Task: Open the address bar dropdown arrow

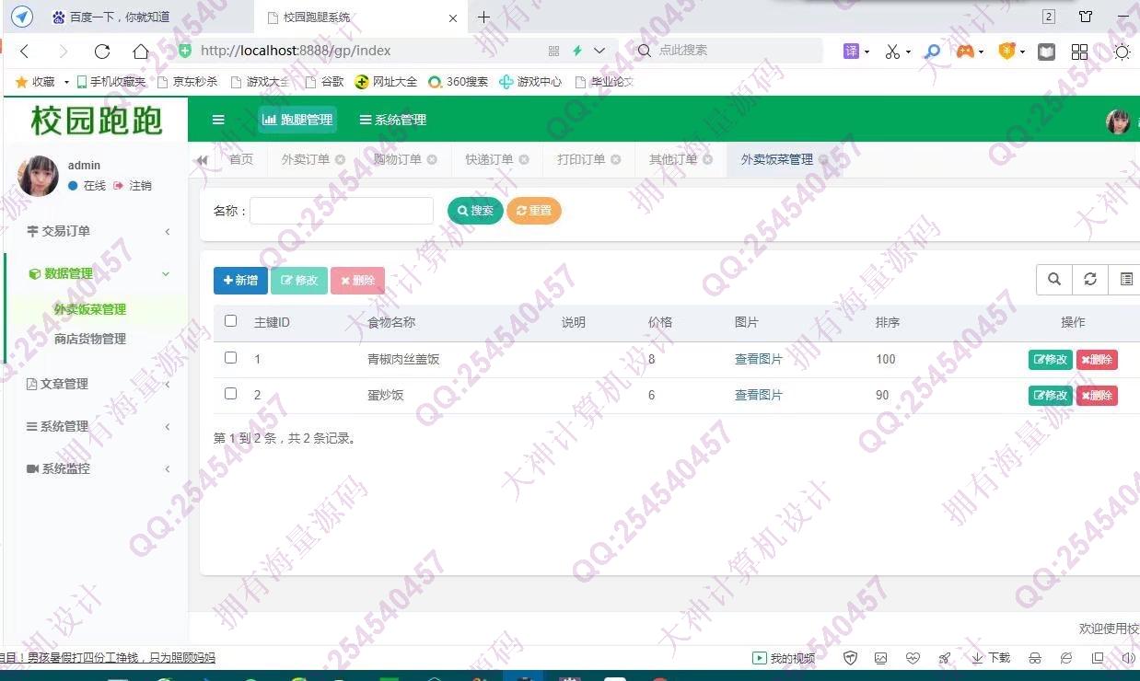Action: pyautogui.click(x=599, y=52)
